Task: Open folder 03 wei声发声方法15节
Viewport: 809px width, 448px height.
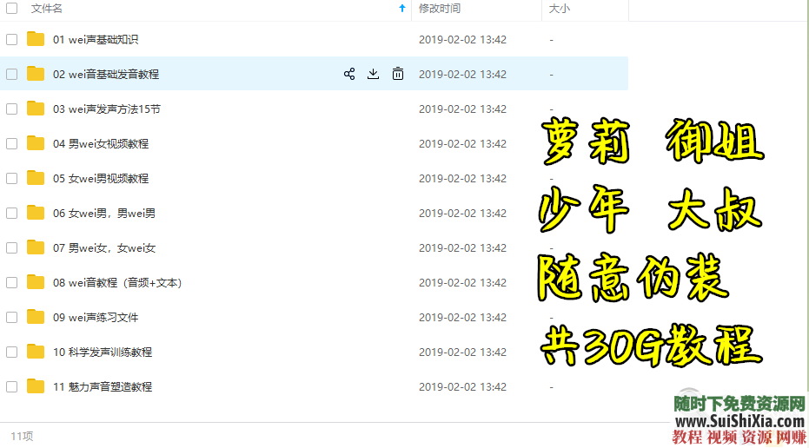Action: (x=107, y=109)
